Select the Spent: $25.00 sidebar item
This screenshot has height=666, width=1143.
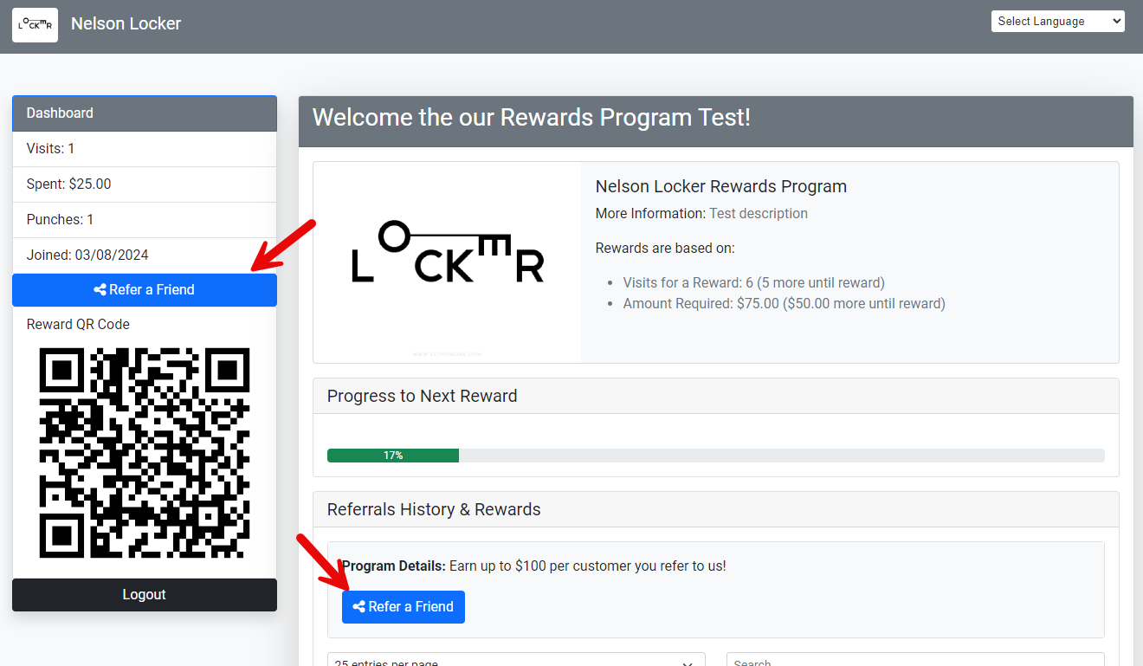pos(144,184)
